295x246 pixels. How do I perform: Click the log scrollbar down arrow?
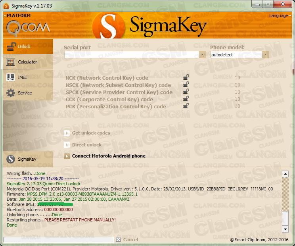click(x=285, y=229)
